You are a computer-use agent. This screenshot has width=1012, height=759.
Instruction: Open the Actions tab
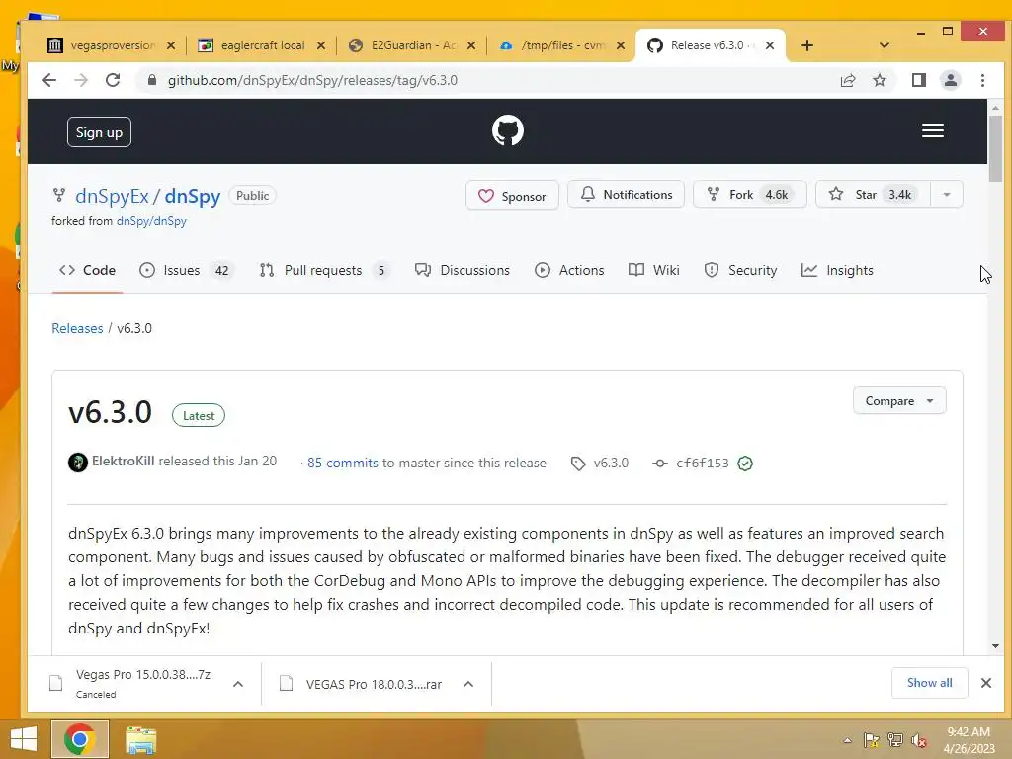coord(569,270)
